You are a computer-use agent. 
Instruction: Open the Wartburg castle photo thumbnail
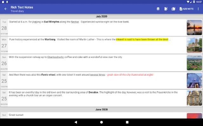click(194, 45)
